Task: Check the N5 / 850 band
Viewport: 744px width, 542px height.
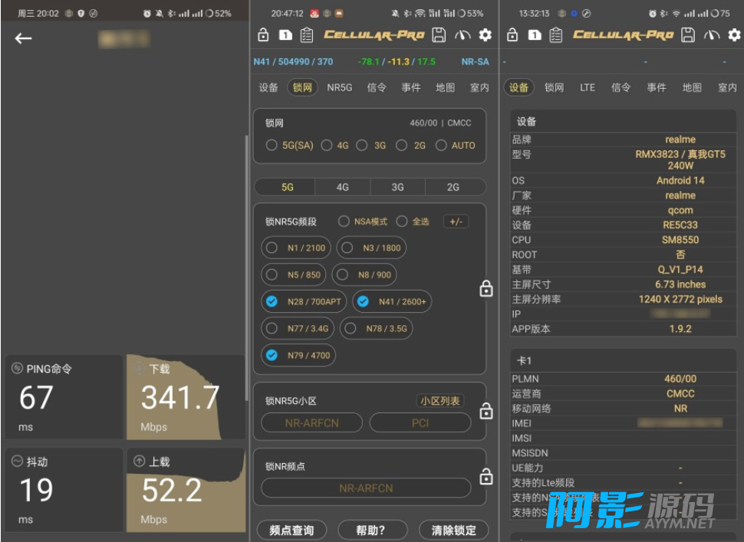Action: [x=293, y=274]
